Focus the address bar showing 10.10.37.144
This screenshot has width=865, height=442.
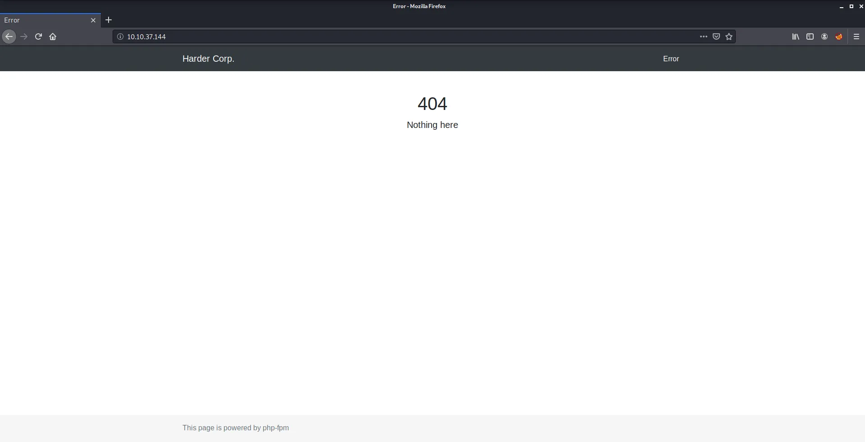click(x=405, y=36)
